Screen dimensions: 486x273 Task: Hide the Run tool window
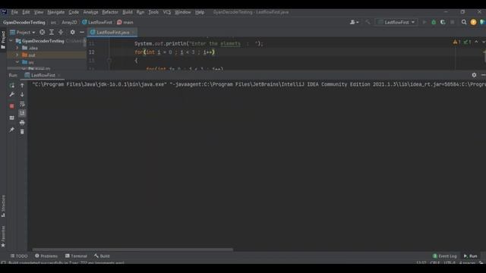[483, 75]
